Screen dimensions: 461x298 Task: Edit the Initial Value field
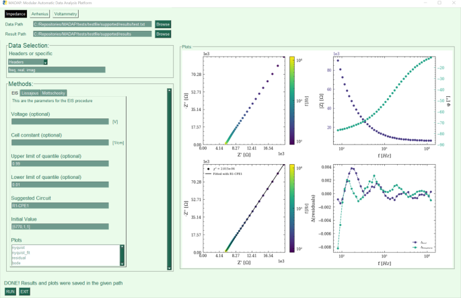[60, 227]
